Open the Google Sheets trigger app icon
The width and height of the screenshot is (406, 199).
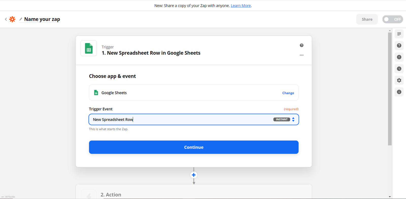point(89,48)
